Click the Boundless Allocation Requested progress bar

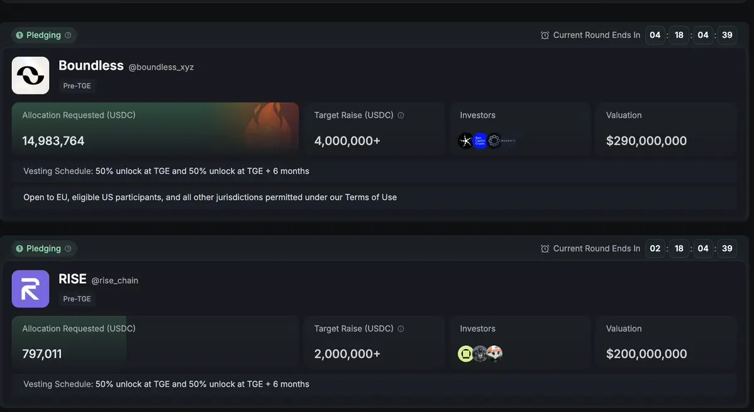[x=155, y=129]
